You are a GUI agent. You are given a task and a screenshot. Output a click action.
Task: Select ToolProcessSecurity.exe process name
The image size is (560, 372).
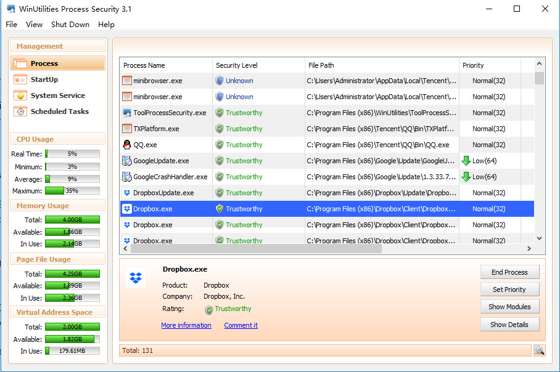[170, 113]
